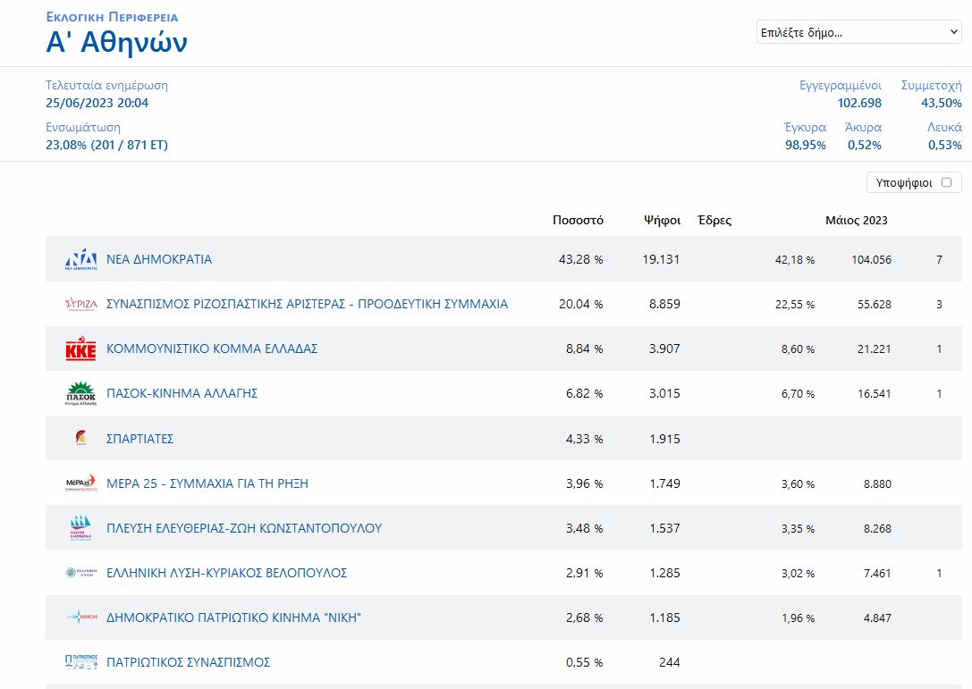
Task: Open the ΝΕΑ ΔΗΜΟΚΡΑΤΙΑ party link
Action: coord(159,259)
